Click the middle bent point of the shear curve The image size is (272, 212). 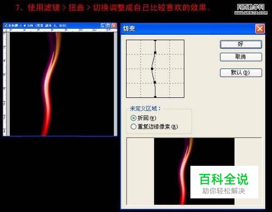[x=152, y=68]
